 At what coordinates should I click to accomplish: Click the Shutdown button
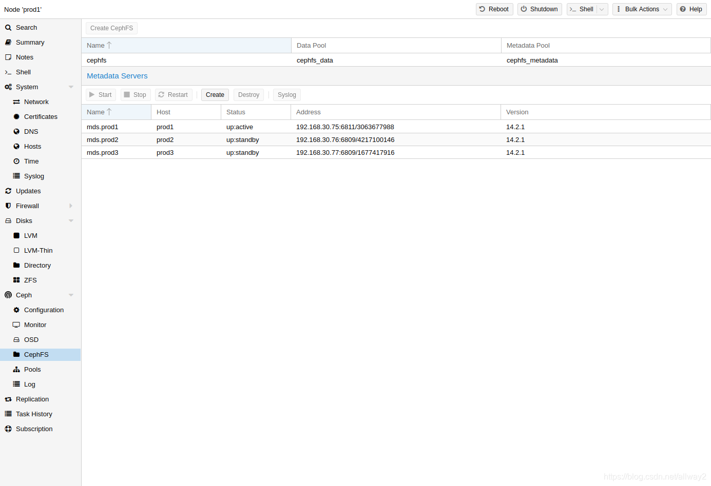(x=540, y=9)
